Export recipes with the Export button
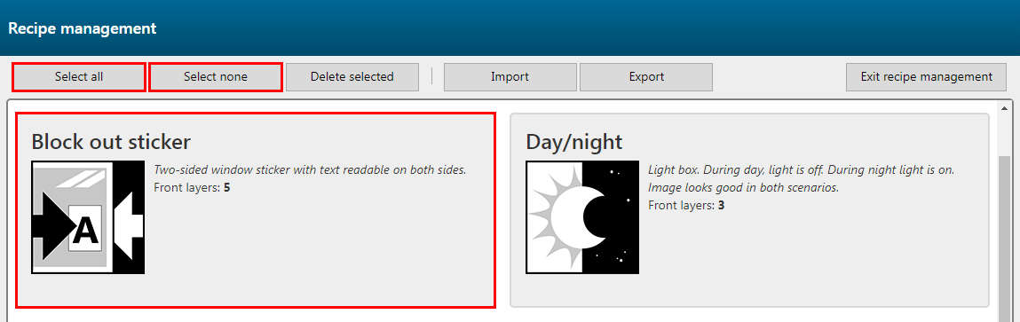 pos(646,77)
